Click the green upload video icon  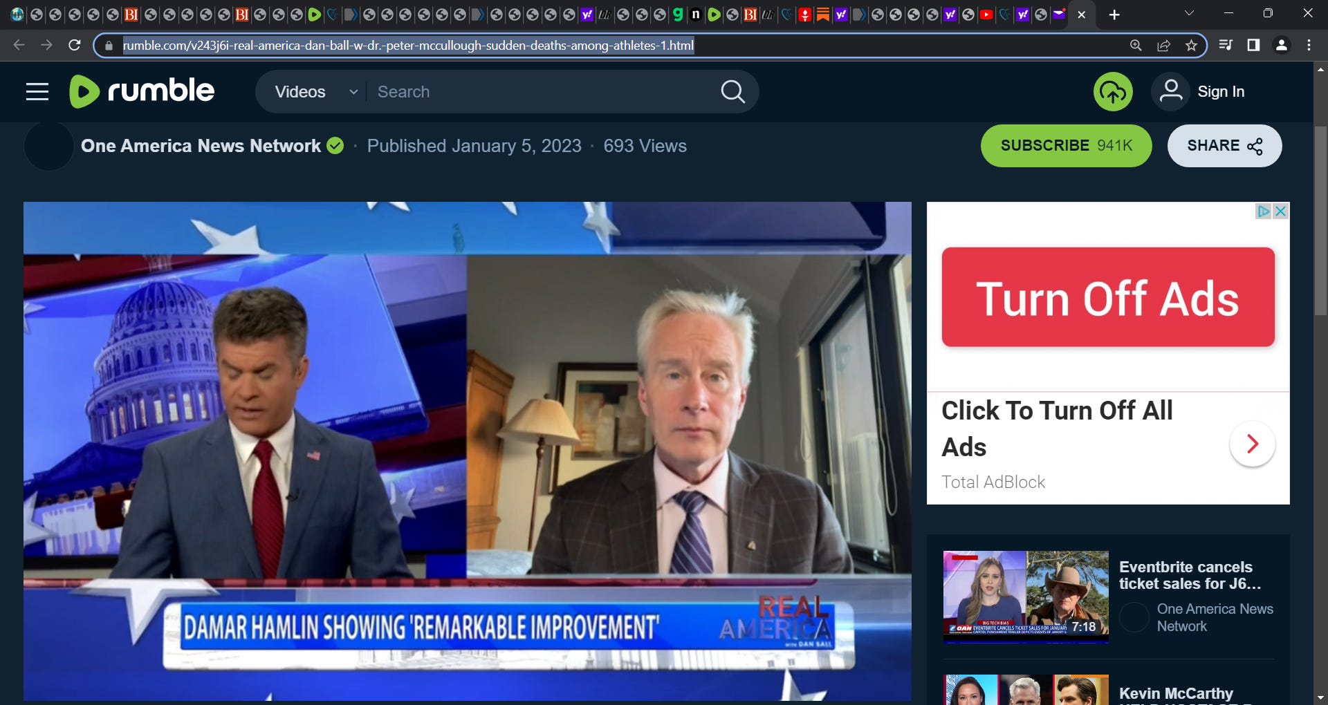(1113, 92)
